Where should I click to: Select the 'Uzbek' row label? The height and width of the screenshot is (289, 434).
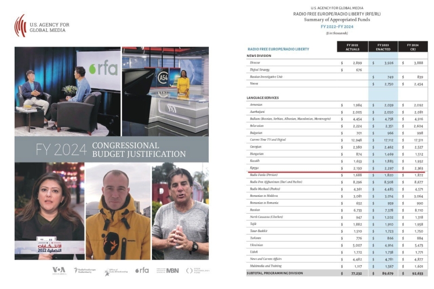point(253,252)
